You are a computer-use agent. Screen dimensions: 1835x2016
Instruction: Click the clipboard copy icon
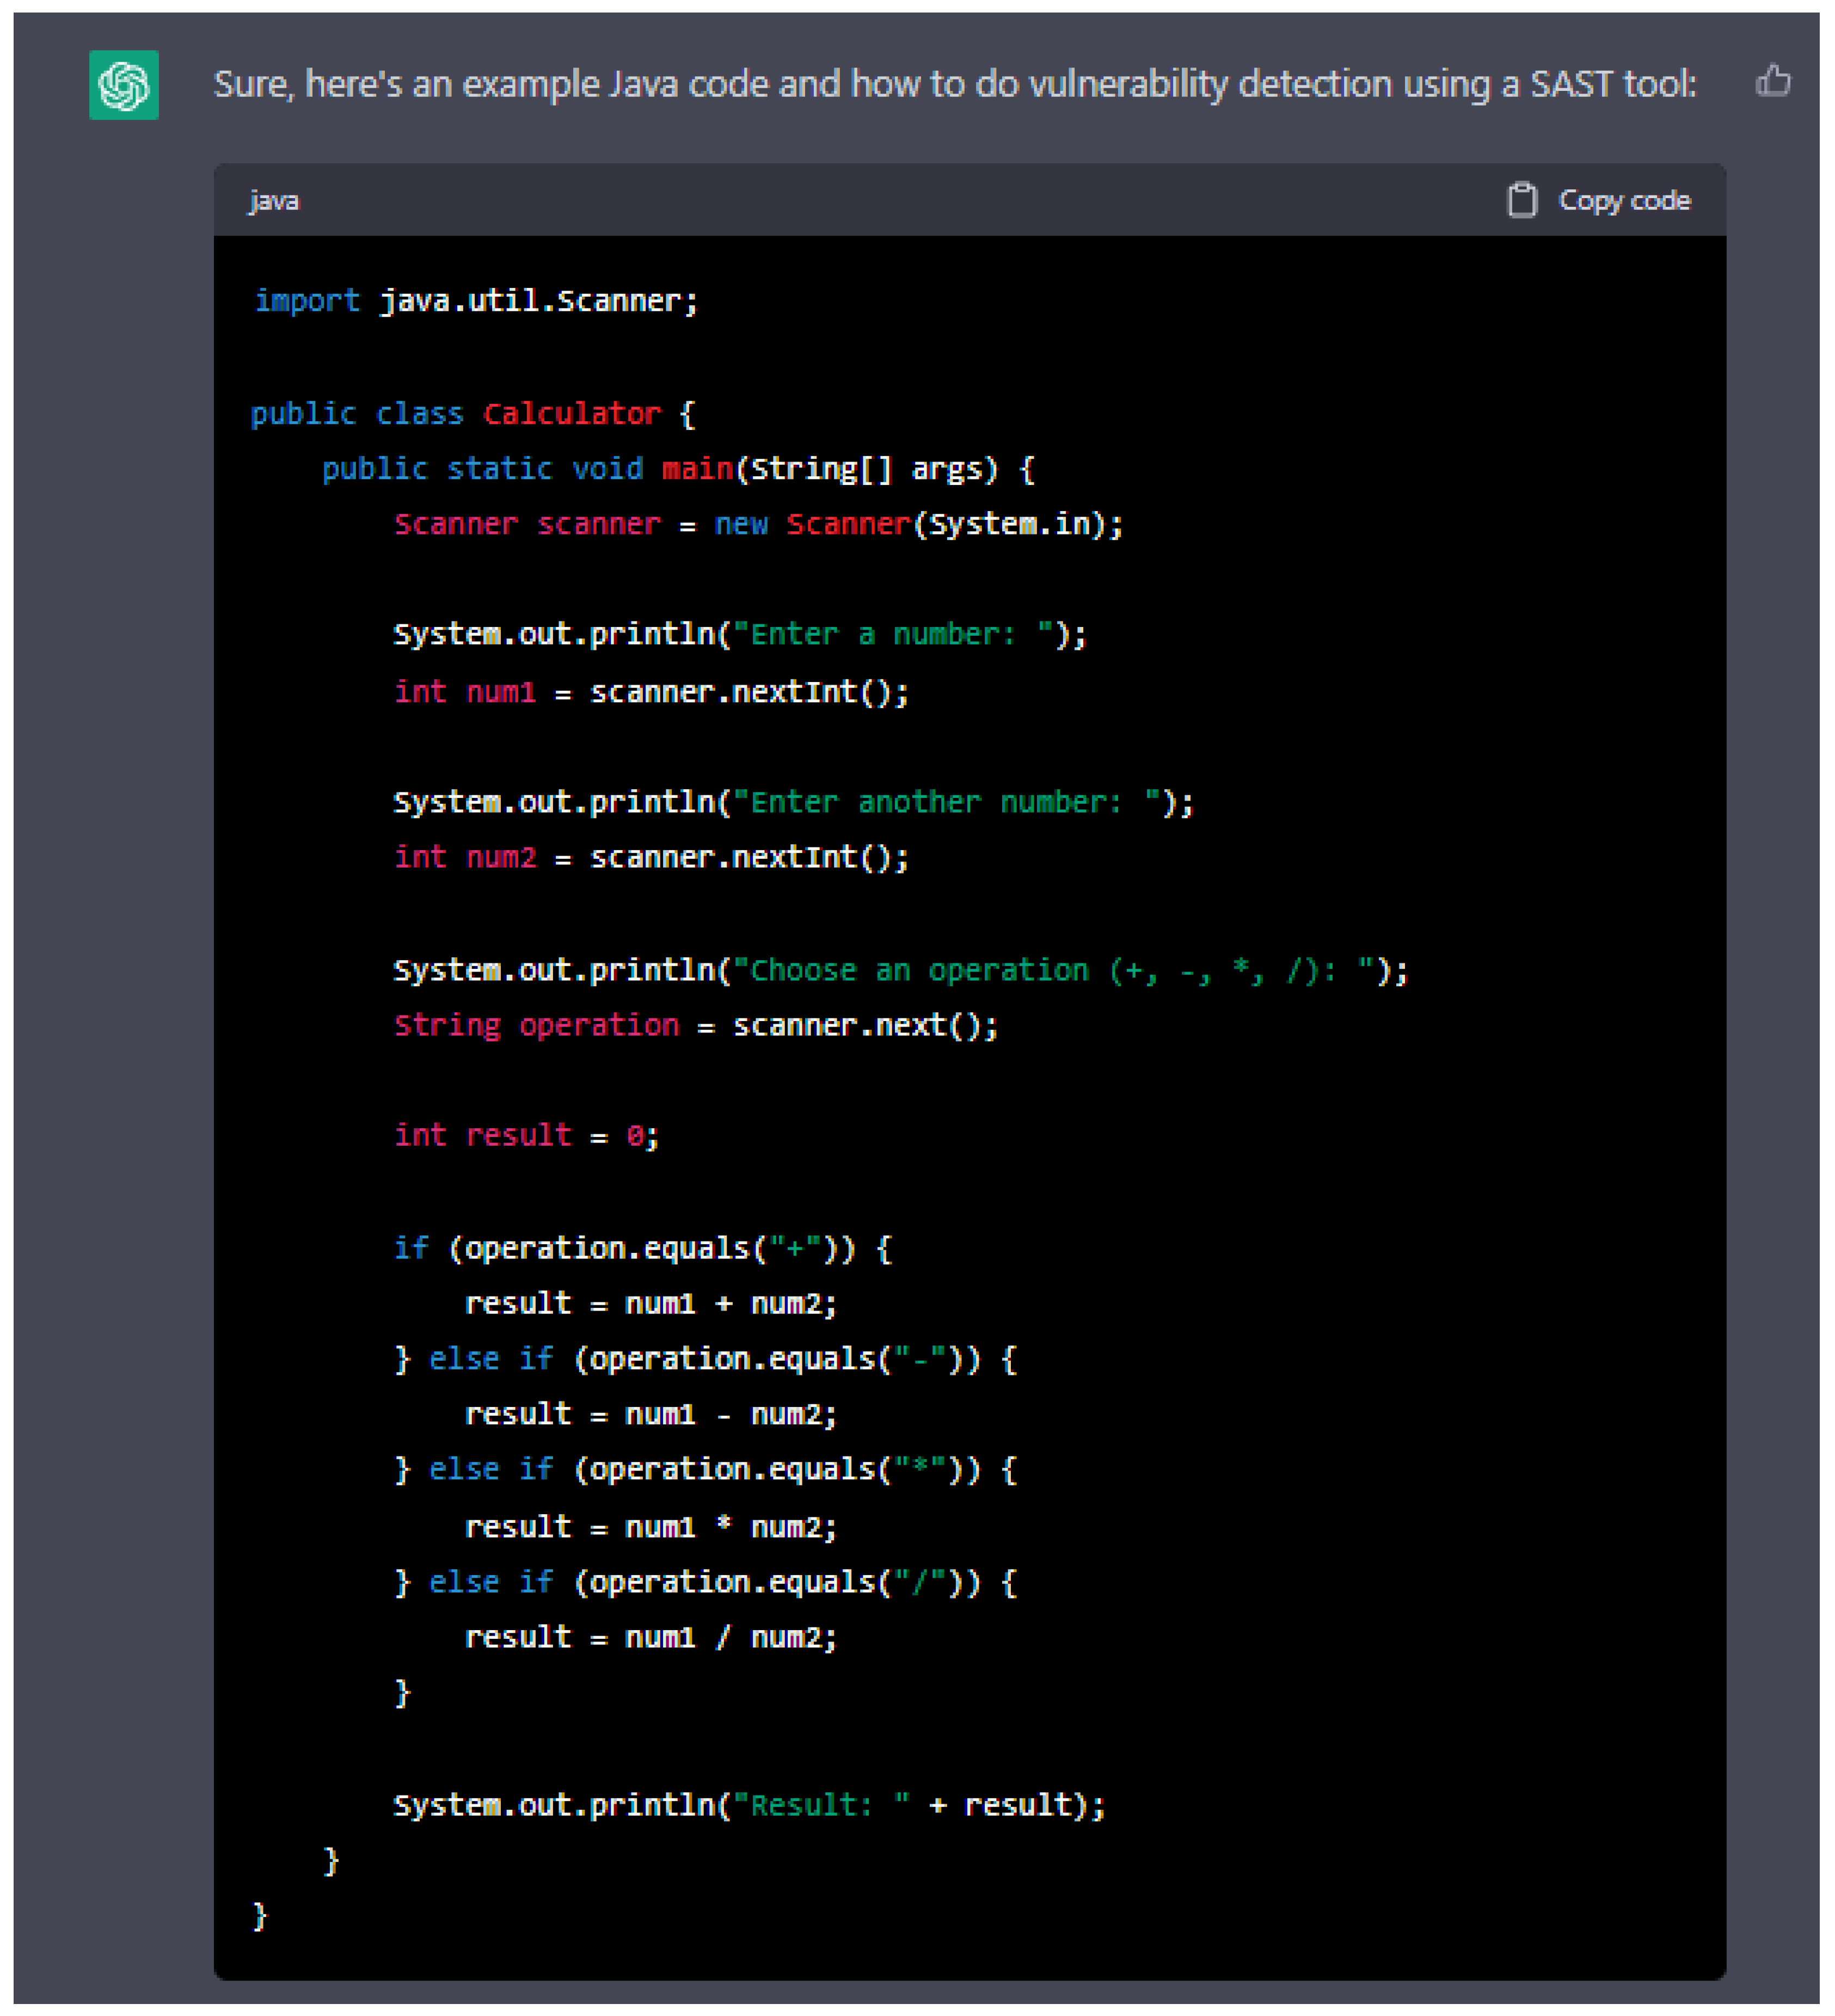point(1521,200)
